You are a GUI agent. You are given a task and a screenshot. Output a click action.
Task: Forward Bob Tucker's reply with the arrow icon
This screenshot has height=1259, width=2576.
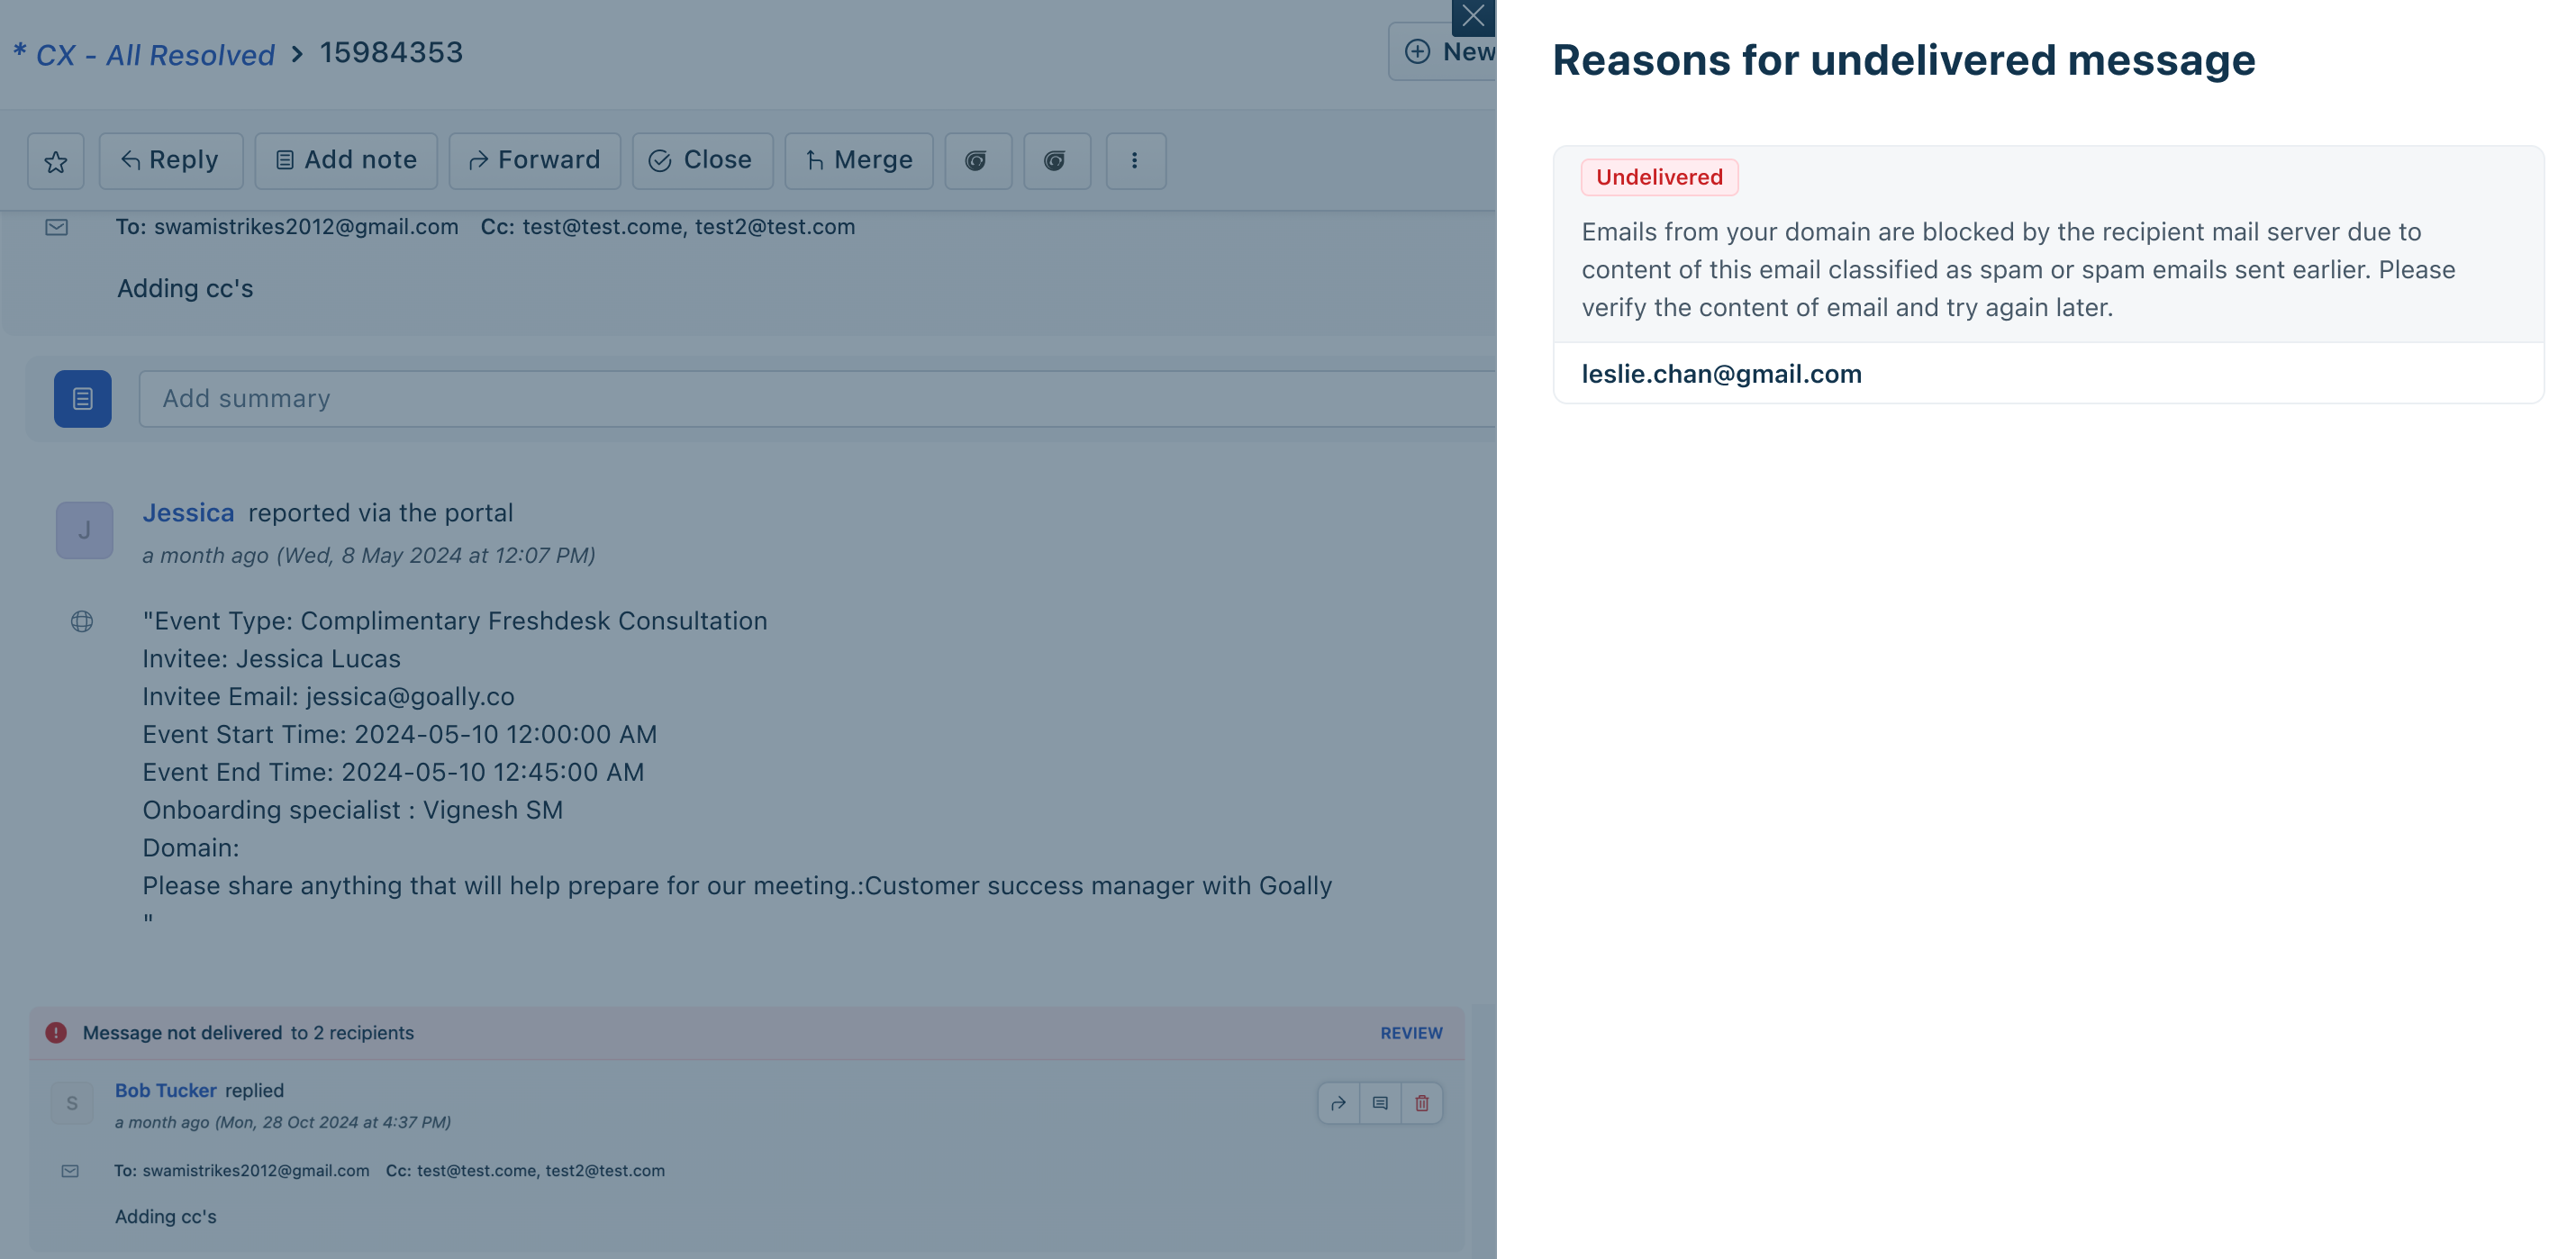pos(1338,1103)
